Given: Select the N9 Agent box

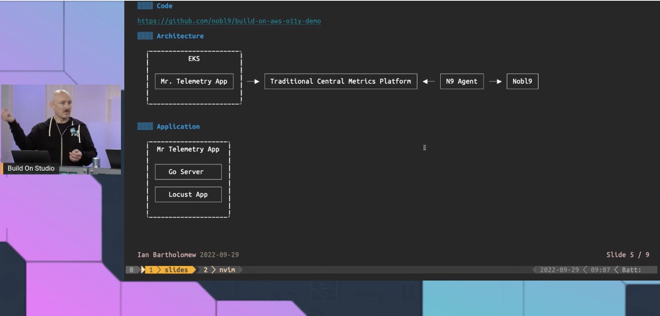Looking at the screenshot, I should point(462,81).
